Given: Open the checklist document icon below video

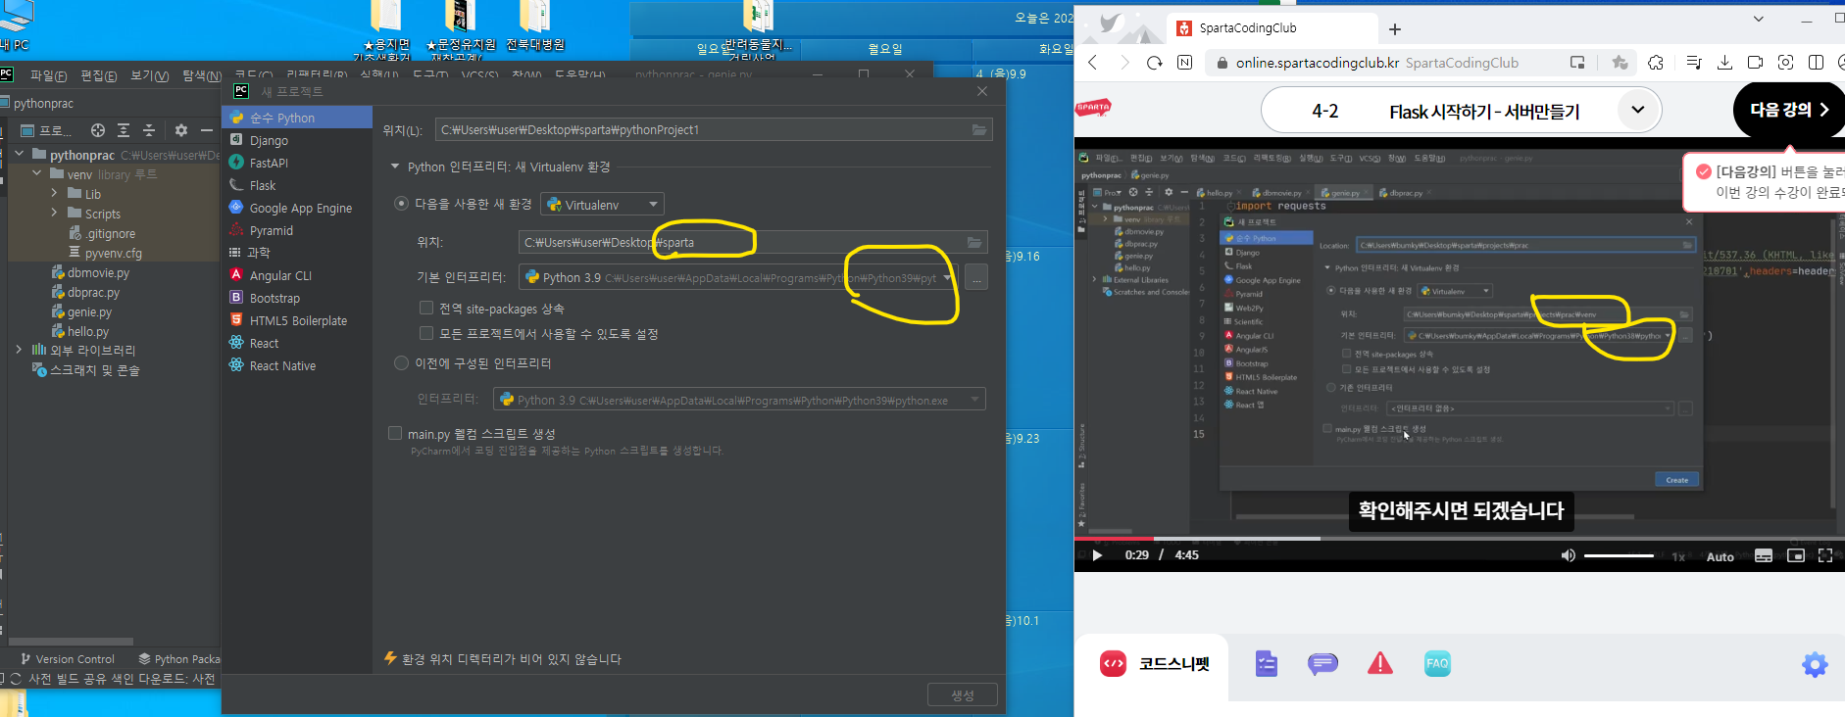Looking at the screenshot, I should tap(1267, 664).
